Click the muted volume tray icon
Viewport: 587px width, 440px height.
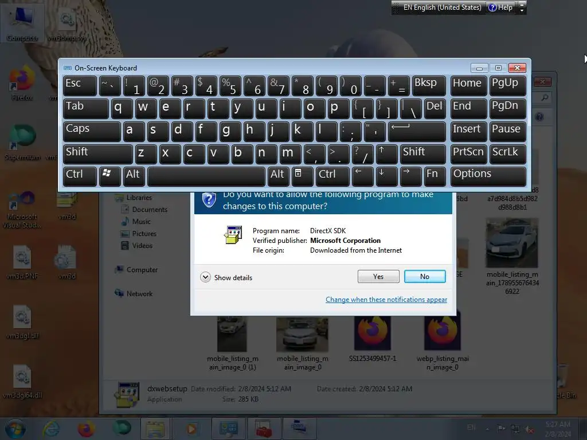(529, 429)
